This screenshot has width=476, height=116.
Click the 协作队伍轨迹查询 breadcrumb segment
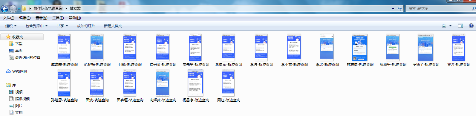(48, 8)
